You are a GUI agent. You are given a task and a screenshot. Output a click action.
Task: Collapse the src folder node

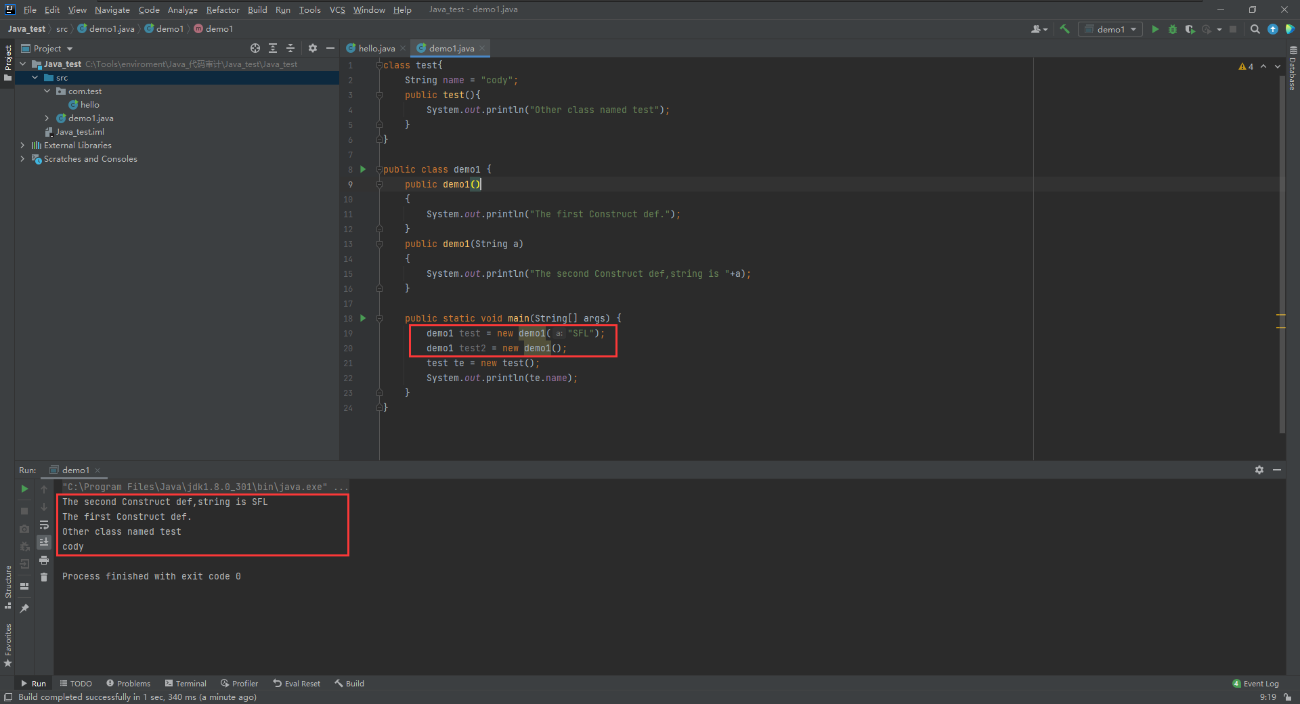35,78
